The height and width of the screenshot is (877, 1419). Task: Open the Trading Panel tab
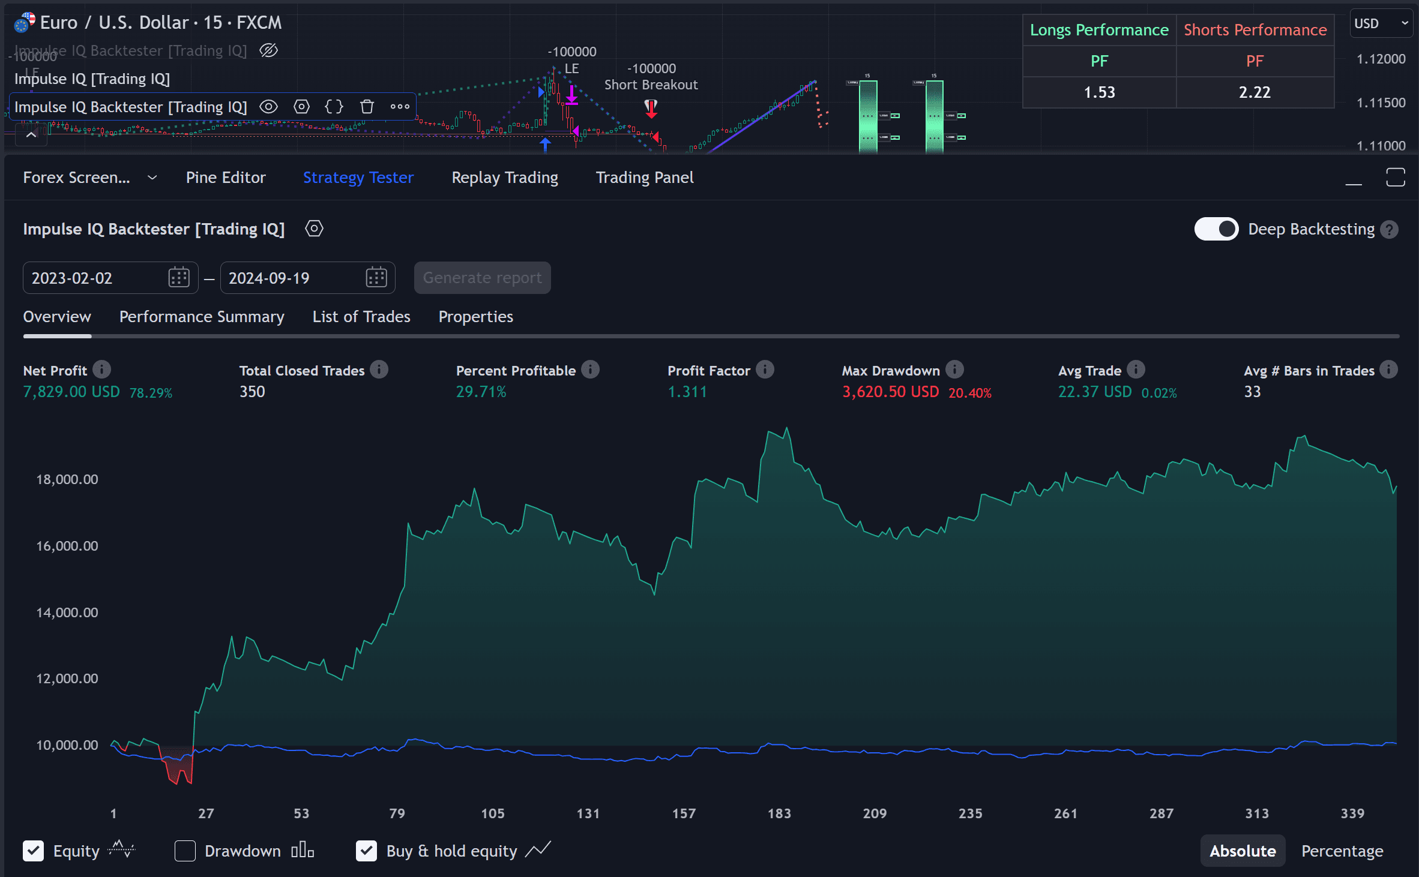(x=645, y=178)
